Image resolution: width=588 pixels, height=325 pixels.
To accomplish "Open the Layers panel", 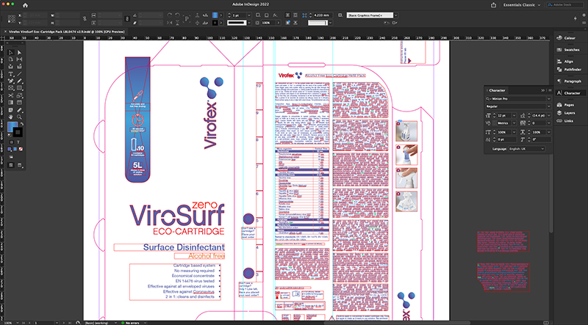I will 565,113.
